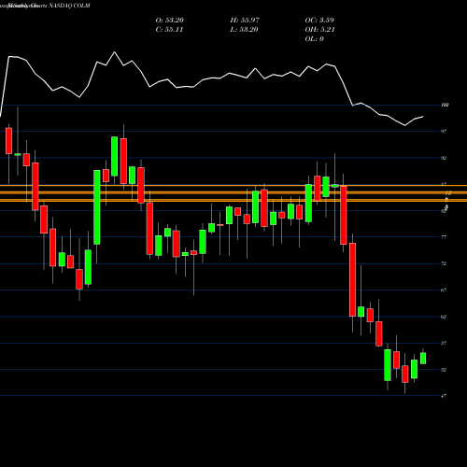
Task: Click the tall red candle falling to 62
Action: pyautogui.click(x=352, y=279)
